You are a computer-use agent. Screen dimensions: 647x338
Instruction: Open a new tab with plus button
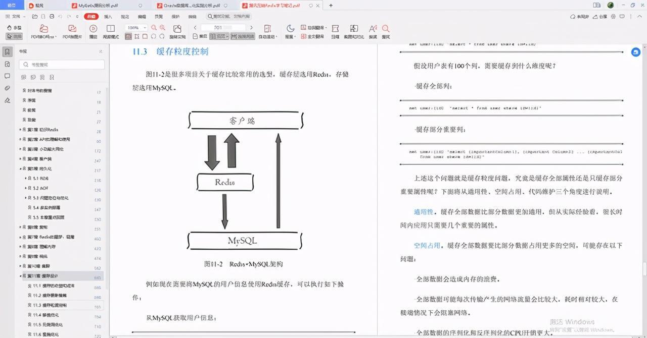[331, 6]
